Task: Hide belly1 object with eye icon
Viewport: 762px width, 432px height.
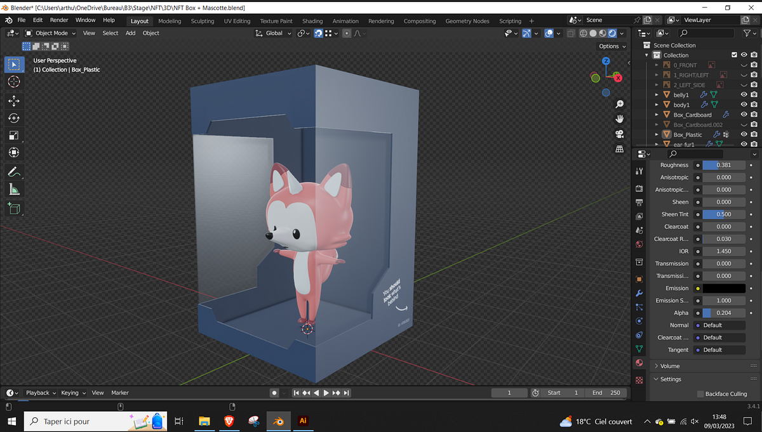Action: pyautogui.click(x=744, y=95)
